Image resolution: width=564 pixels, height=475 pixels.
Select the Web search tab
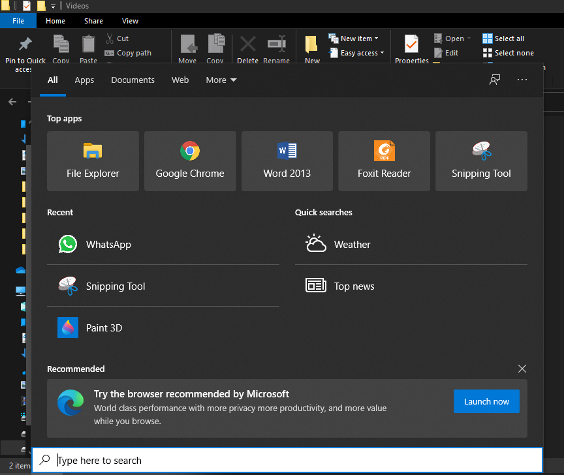[180, 80]
